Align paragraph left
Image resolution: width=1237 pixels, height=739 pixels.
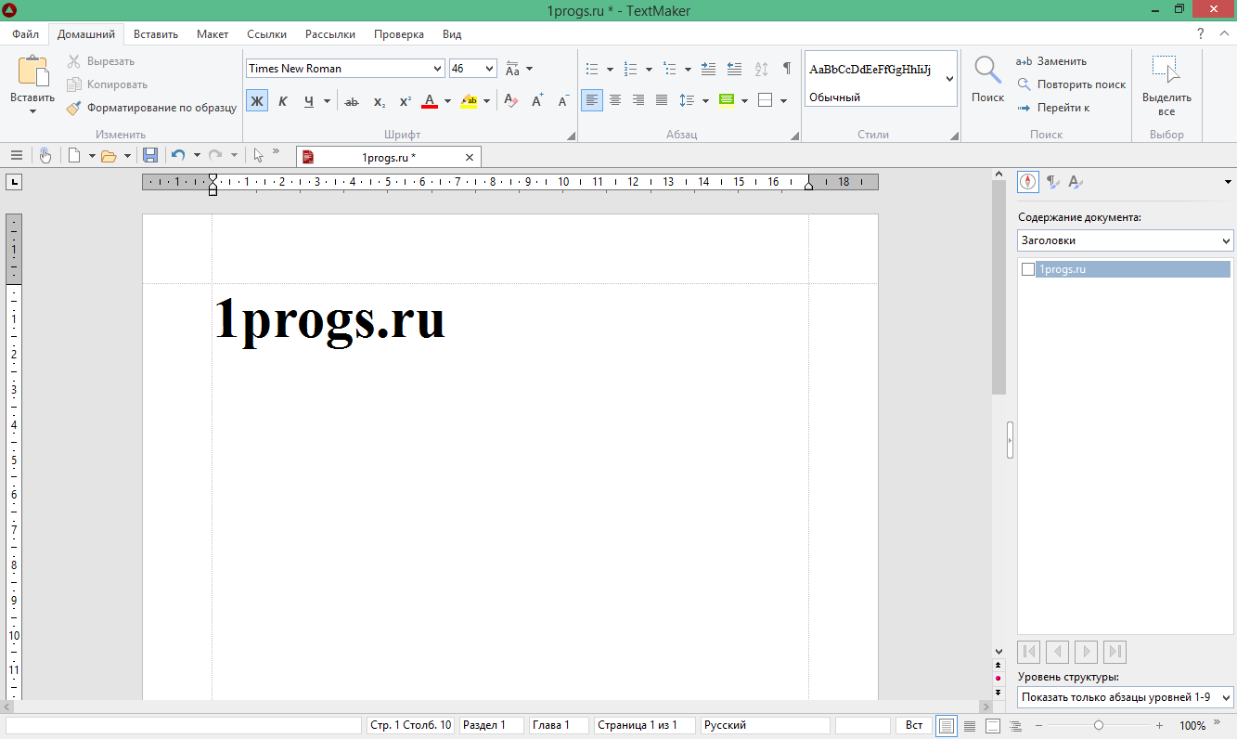point(592,100)
